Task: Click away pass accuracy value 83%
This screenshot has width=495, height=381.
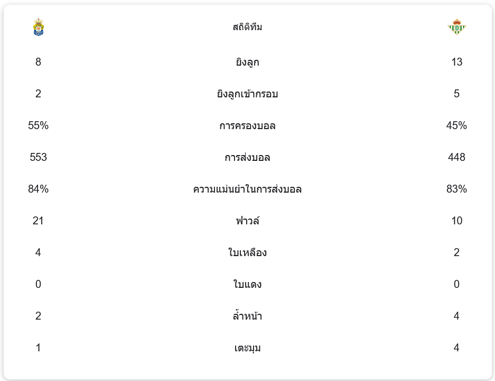Action: point(456,189)
